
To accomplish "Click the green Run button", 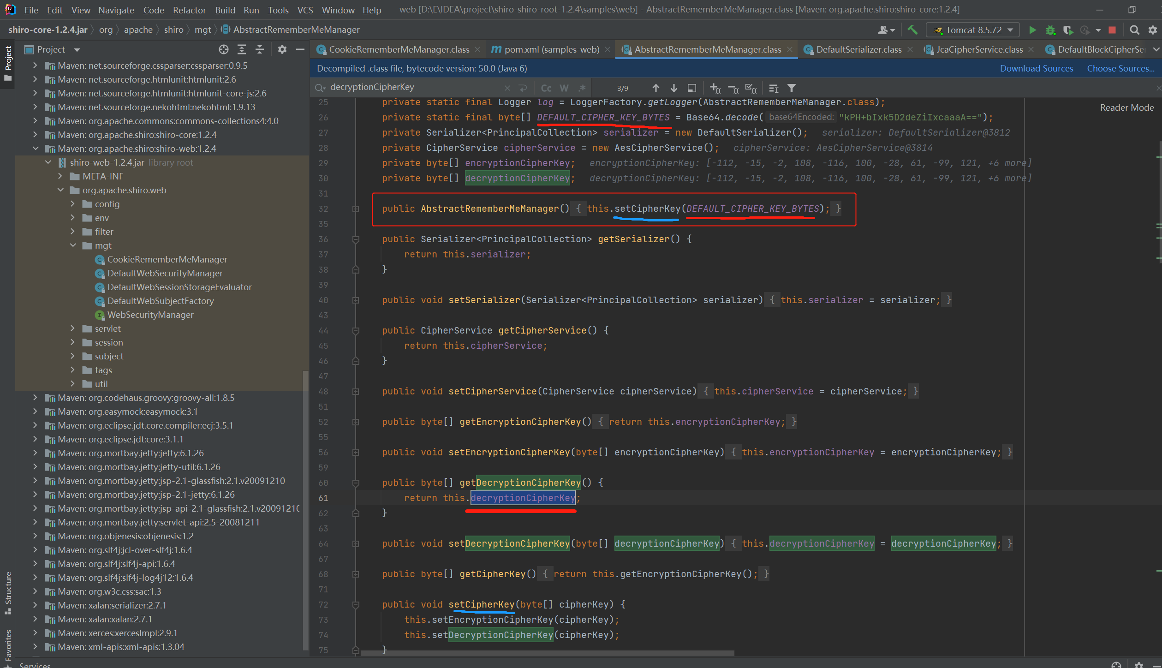I will [x=1032, y=30].
